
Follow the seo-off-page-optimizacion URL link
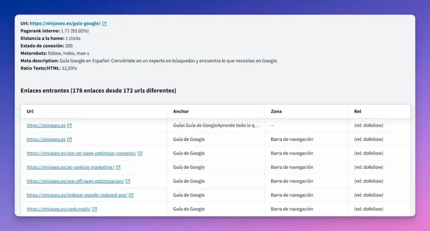75,181
